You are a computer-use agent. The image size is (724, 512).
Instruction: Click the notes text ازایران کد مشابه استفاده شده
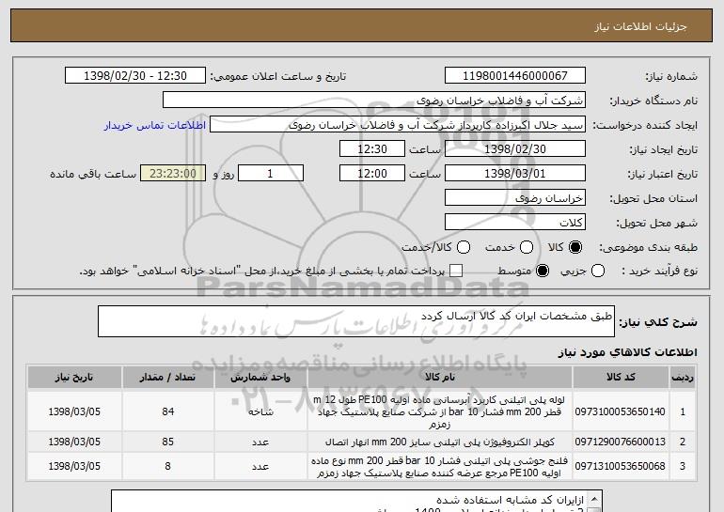511,500
